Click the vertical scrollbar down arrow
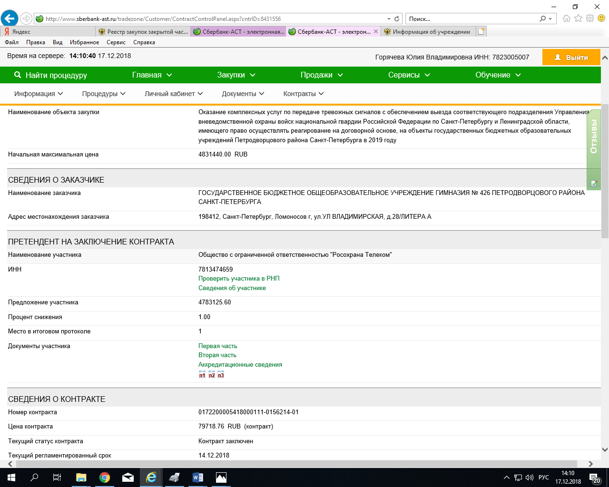Viewport: 609px width, 487px height. coord(605,449)
